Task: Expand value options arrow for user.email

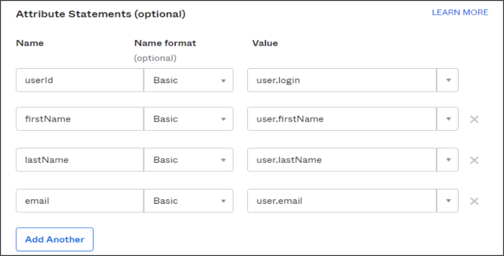Action: pyautogui.click(x=448, y=201)
